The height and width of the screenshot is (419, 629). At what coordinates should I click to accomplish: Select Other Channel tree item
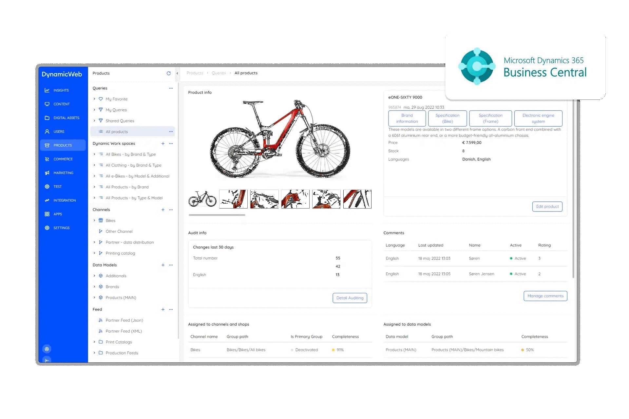coord(119,231)
